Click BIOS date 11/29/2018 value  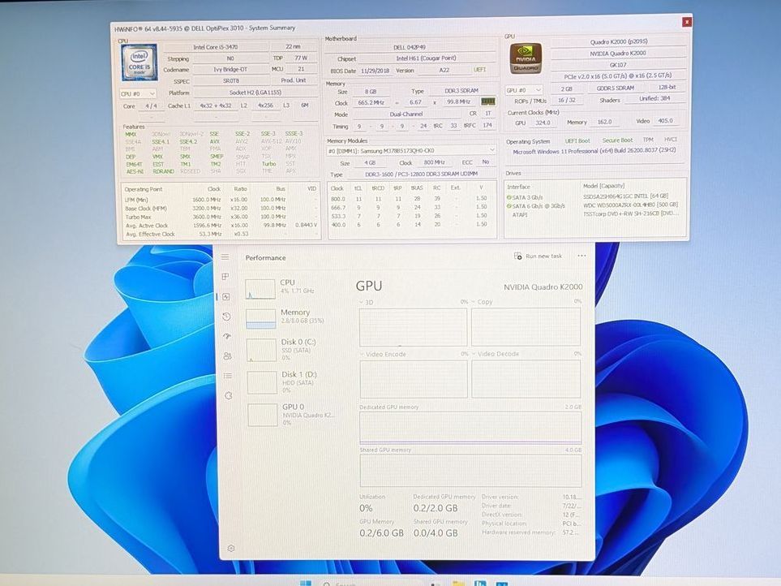coord(375,71)
